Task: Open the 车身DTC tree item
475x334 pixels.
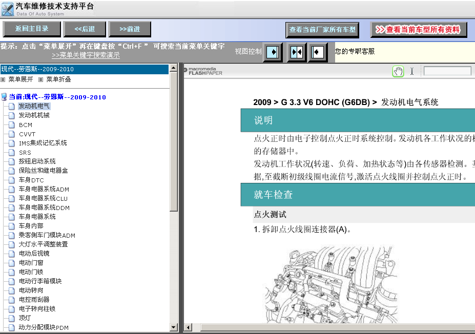Action: tap(31, 180)
